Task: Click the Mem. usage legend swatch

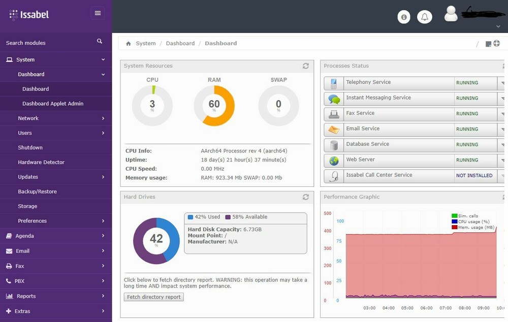Action: pos(454,227)
